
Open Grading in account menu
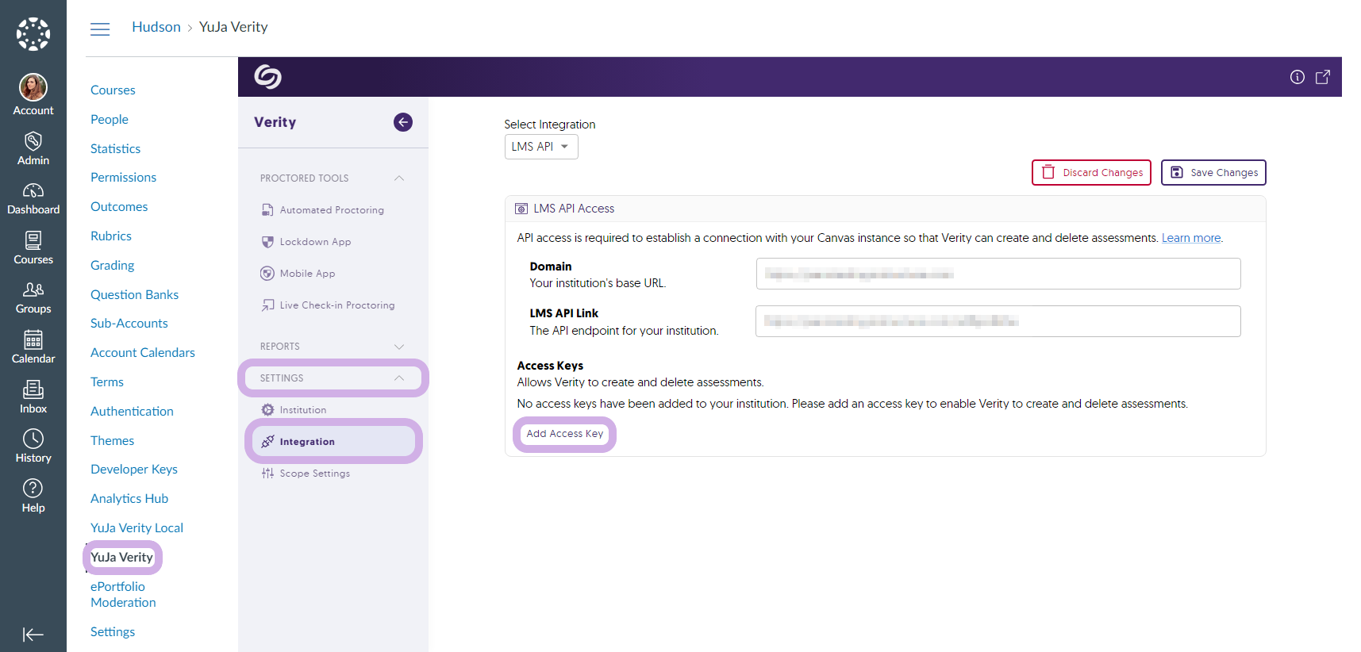point(112,266)
